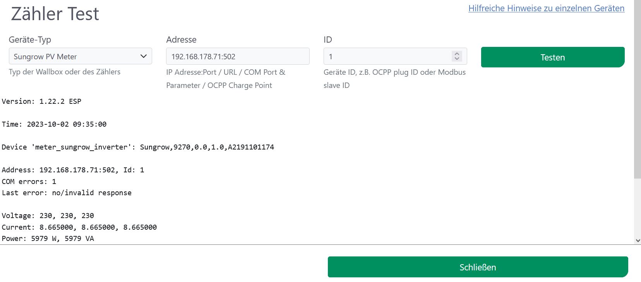Click into the Adresse input field
Screen dimensions: 641x282
(237, 57)
